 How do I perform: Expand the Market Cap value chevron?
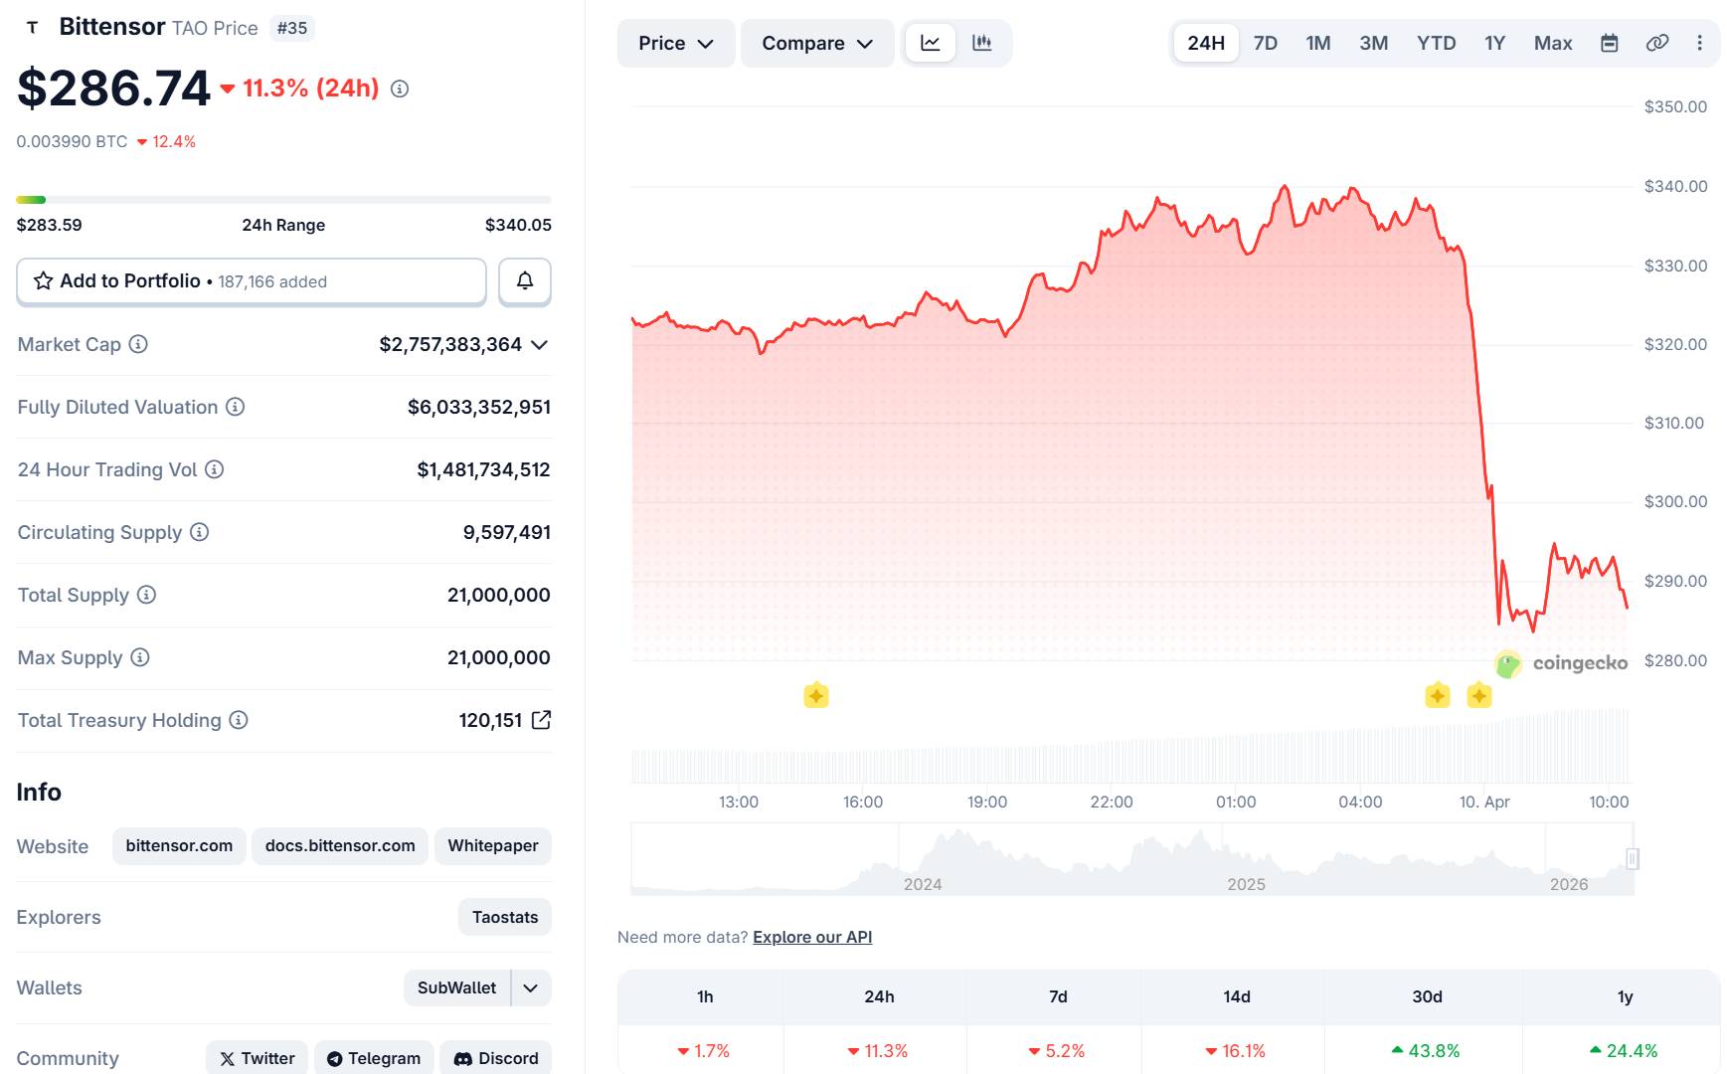[x=539, y=344]
